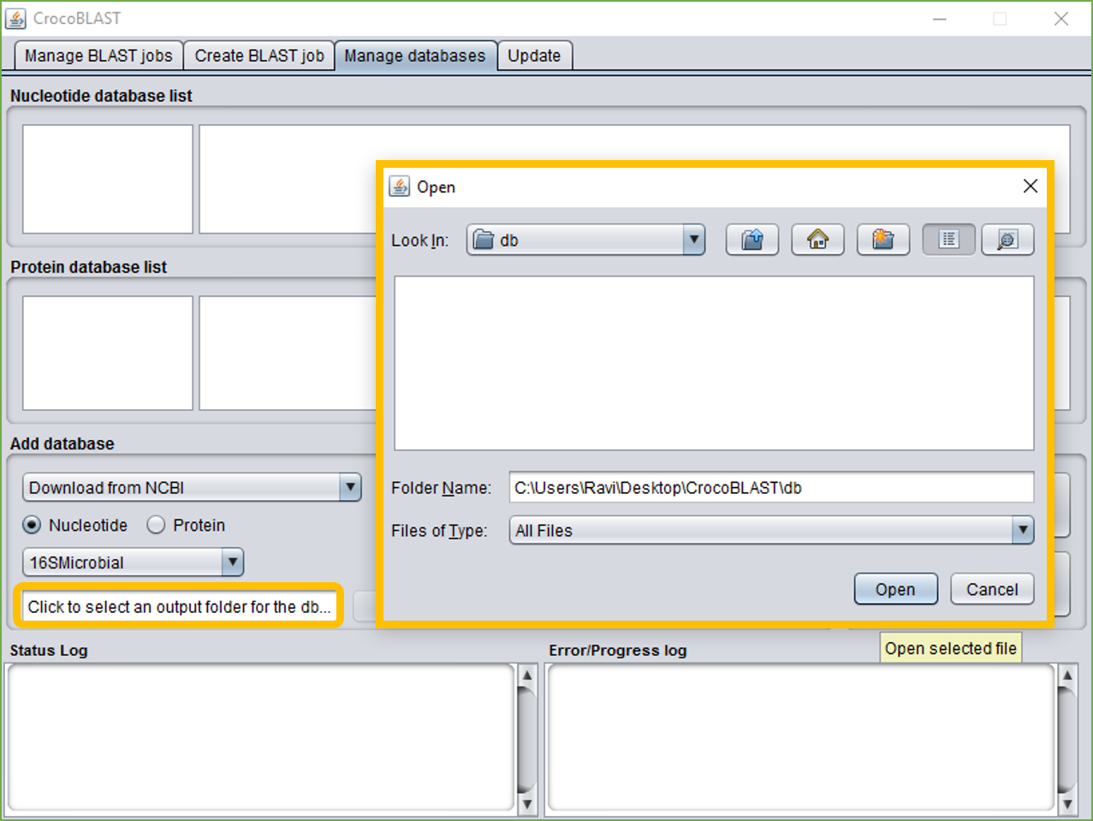Viewport: 1093px width, 821px height.
Task: Cancel the Open dialog
Action: 992,589
